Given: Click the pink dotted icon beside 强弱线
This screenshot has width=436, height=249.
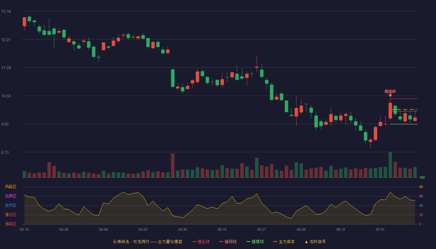Looking at the screenshot, I should pos(221,242).
